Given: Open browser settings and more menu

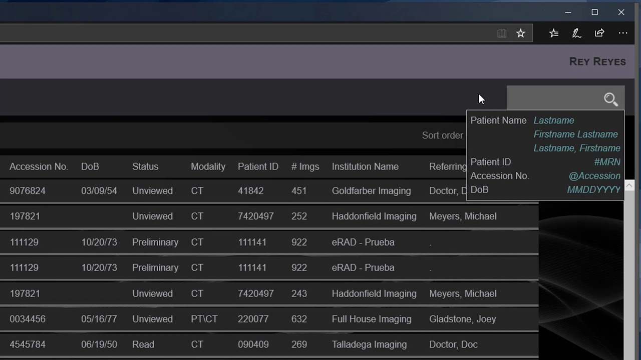Looking at the screenshot, I should pyautogui.click(x=623, y=33).
